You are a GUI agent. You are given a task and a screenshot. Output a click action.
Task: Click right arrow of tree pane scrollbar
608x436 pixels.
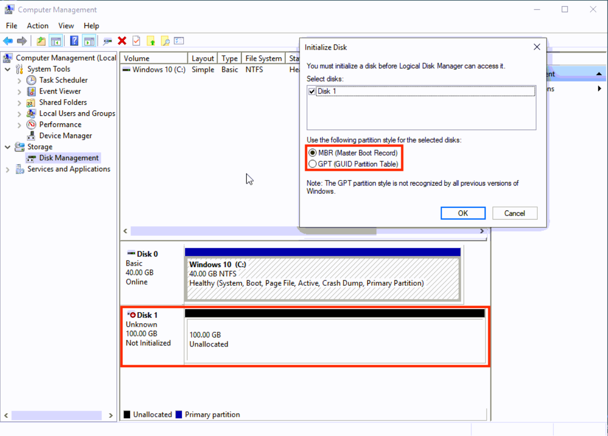pyautogui.click(x=111, y=415)
